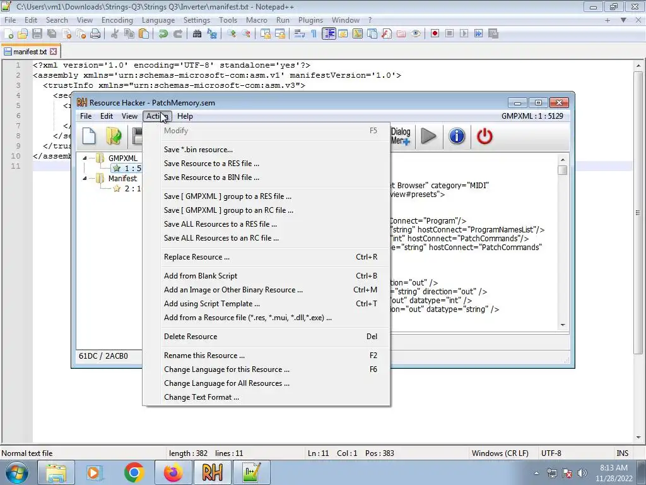This screenshot has width=646, height=485.
Task: Click the Compile Script play icon
Action: pyautogui.click(x=428, y=136)
